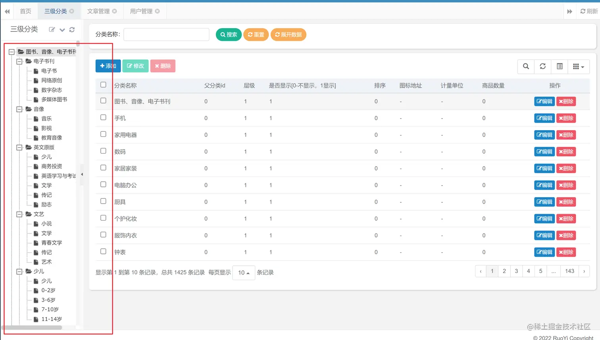Image resolution: width=600 pixels, height=340 pixels.
Task: Focus the 分类名称 search input field
Action: pyautogui.click(x=166, y=35)
